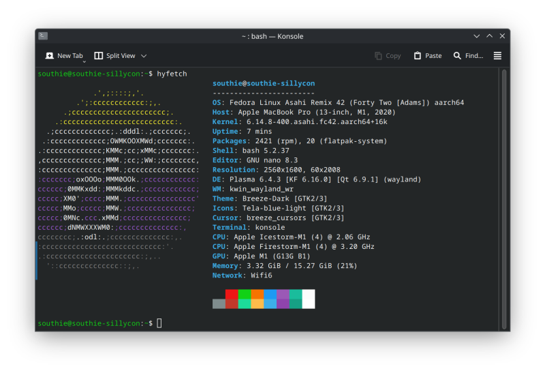This screenshot has width=545, height=373.
Task: Click the 'WM: kwin_wayland_wr' line
Action: (253, 189)
